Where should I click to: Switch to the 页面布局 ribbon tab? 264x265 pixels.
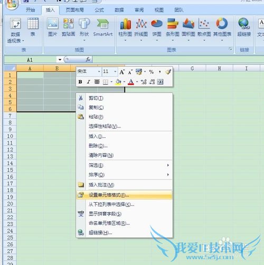pos(74,10)
